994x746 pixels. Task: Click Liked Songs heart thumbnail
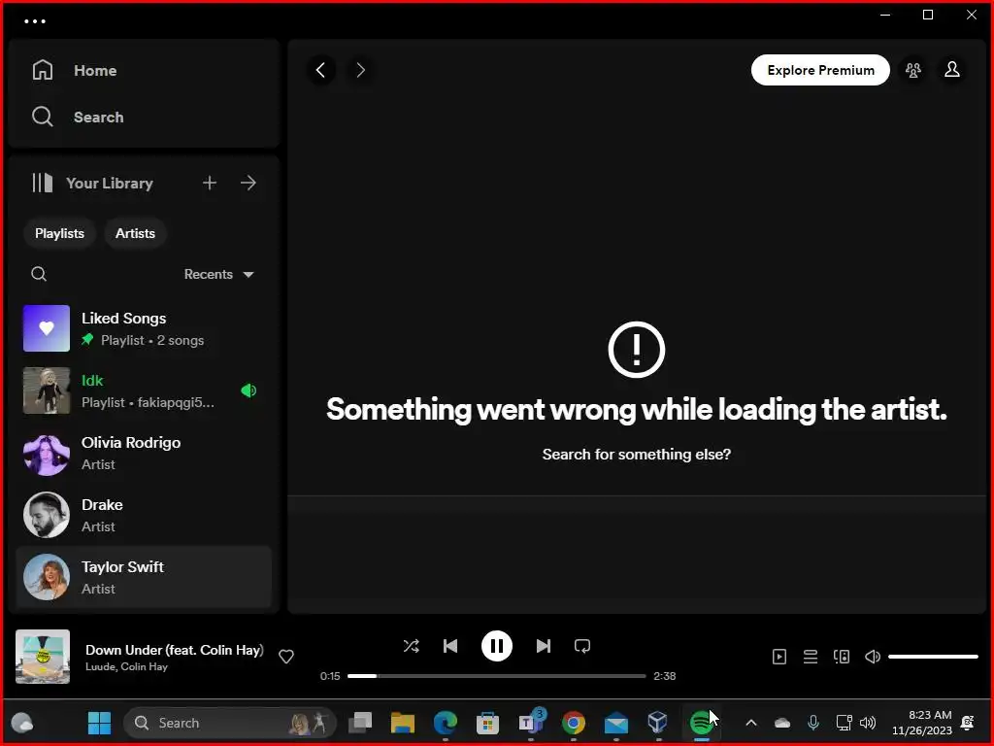click(x=47, y=328)
